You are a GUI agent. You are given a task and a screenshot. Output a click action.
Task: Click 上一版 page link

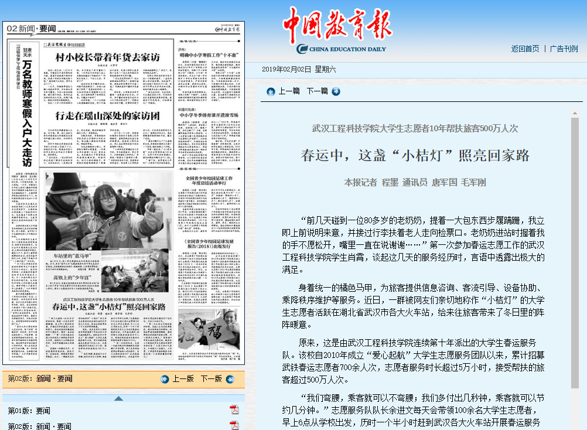[x=183, y=378]
